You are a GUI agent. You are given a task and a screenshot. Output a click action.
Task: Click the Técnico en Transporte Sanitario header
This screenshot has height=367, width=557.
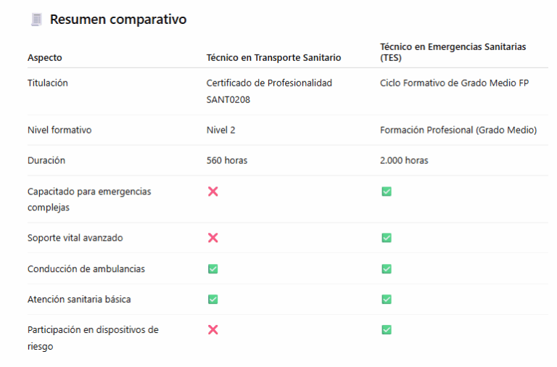[273, 57]
